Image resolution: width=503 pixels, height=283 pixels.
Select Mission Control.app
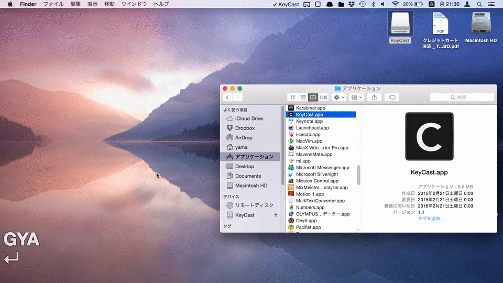pos(321,181)
